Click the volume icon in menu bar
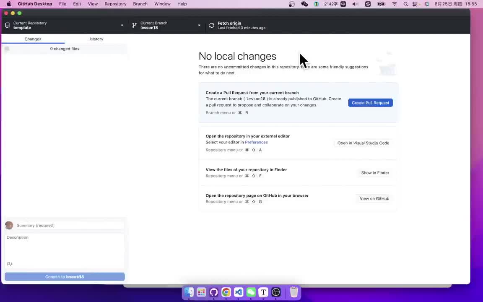 coord(355,4)
